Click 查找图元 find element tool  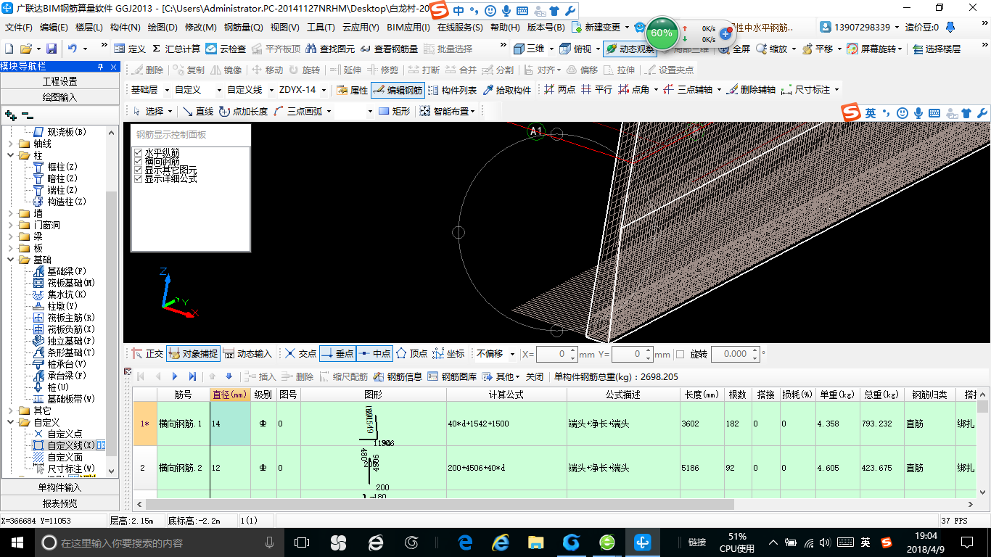pyautogui.click(x=330, y=49)
